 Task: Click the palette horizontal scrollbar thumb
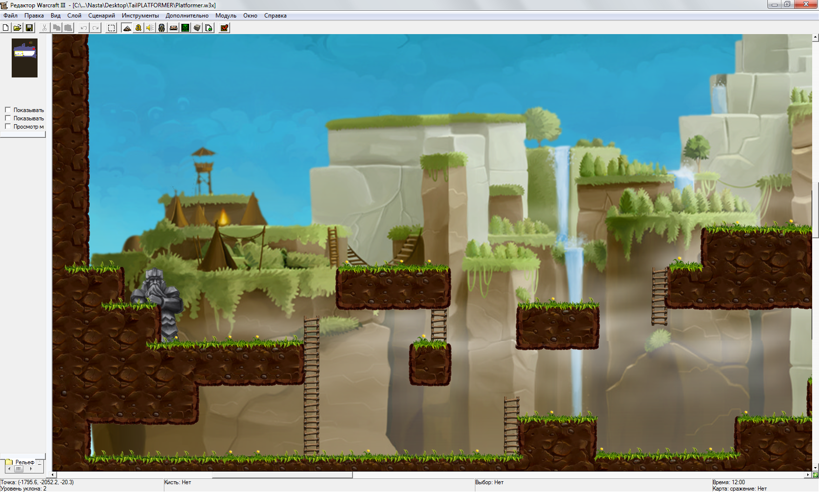(x=19, y=469)
